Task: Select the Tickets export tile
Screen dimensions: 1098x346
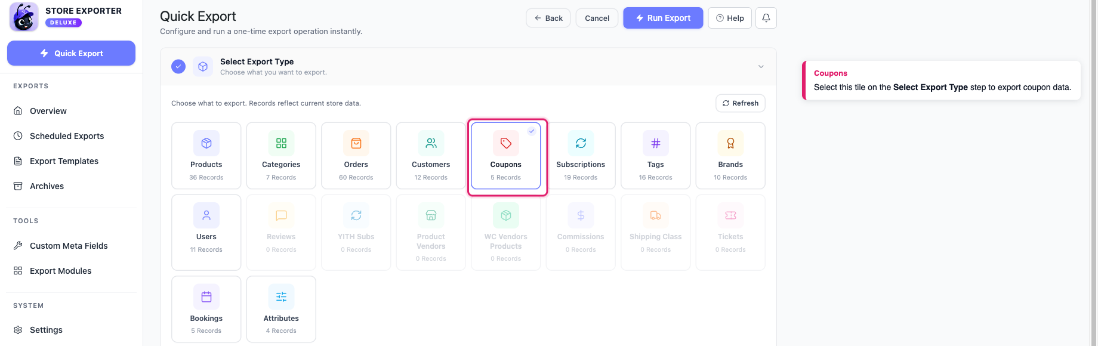Action: (x=730, y=233)
